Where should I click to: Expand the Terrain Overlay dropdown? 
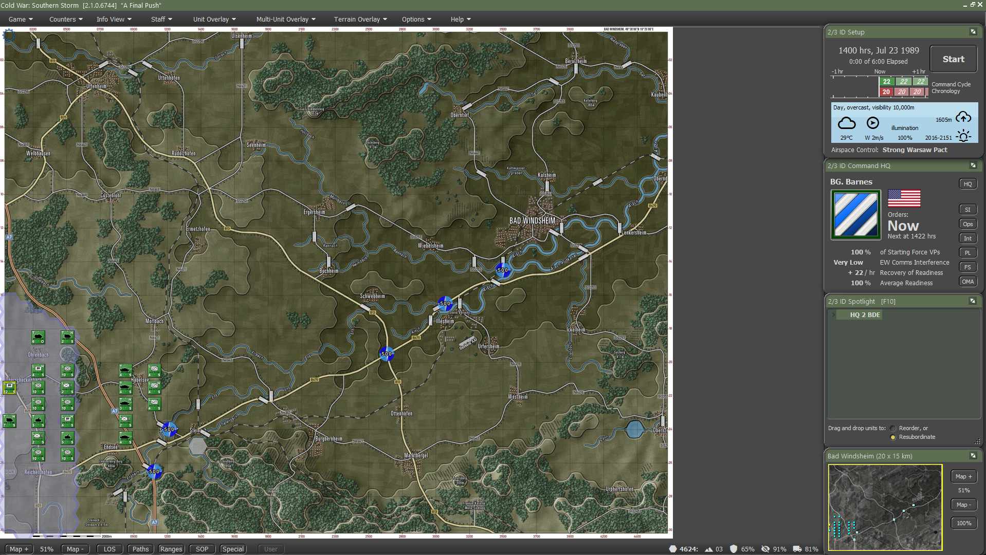coord(360,19)
